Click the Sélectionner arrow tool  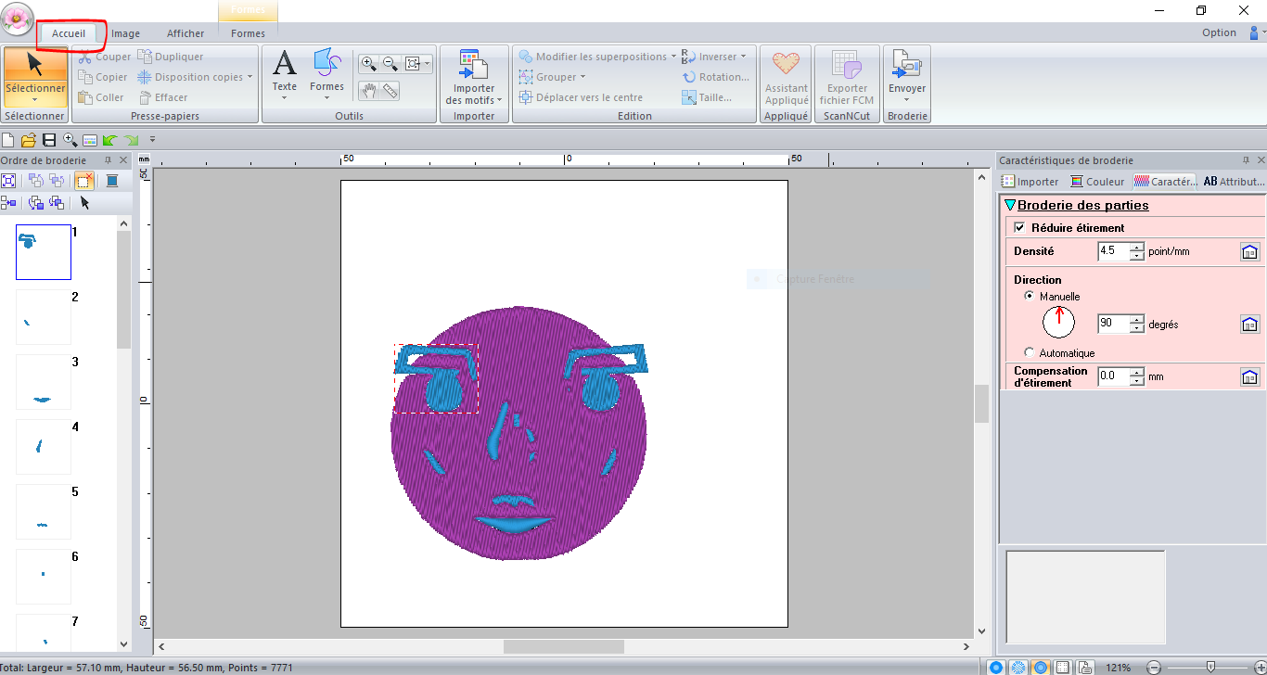click(x=34, y=65)
